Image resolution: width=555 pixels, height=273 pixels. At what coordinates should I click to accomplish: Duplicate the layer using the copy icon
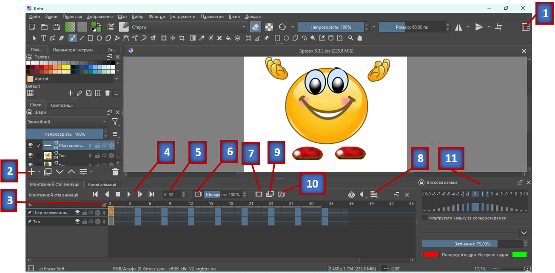pyautogui.click(x=48, y=171)
